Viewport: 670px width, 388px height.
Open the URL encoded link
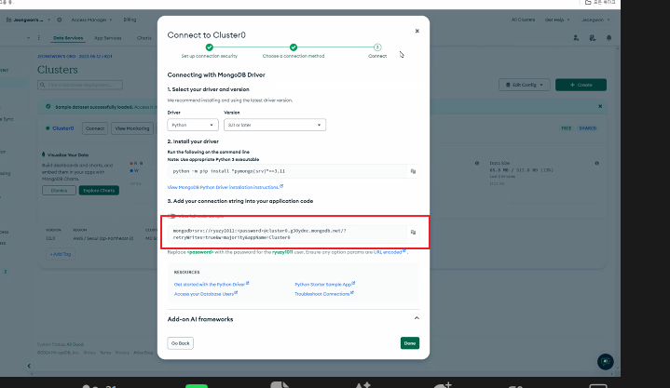click(390, 252)
